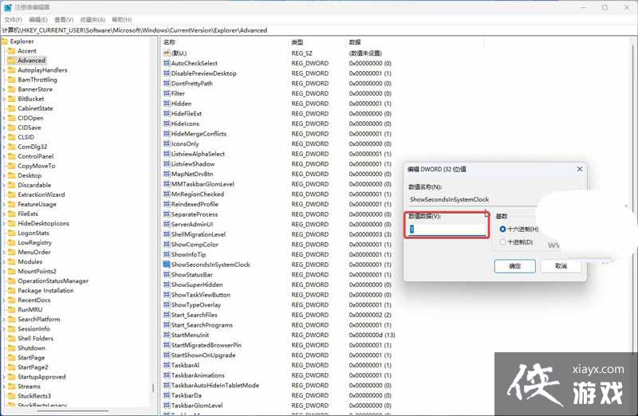
Task: Click the HideFileExt value icon
Action: click(x=167, y=113)
